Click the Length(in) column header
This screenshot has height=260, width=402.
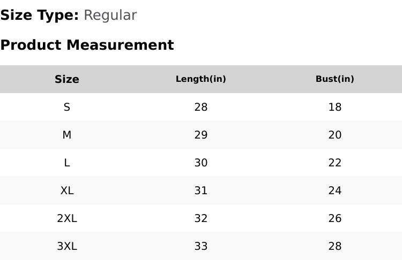coord(201,79)
